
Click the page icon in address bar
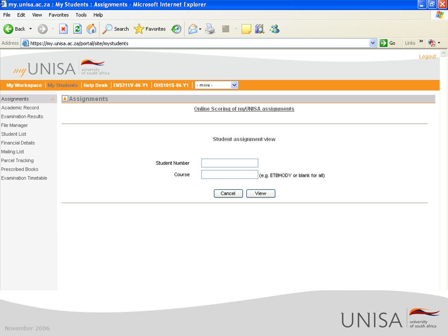tap(25, 43)
